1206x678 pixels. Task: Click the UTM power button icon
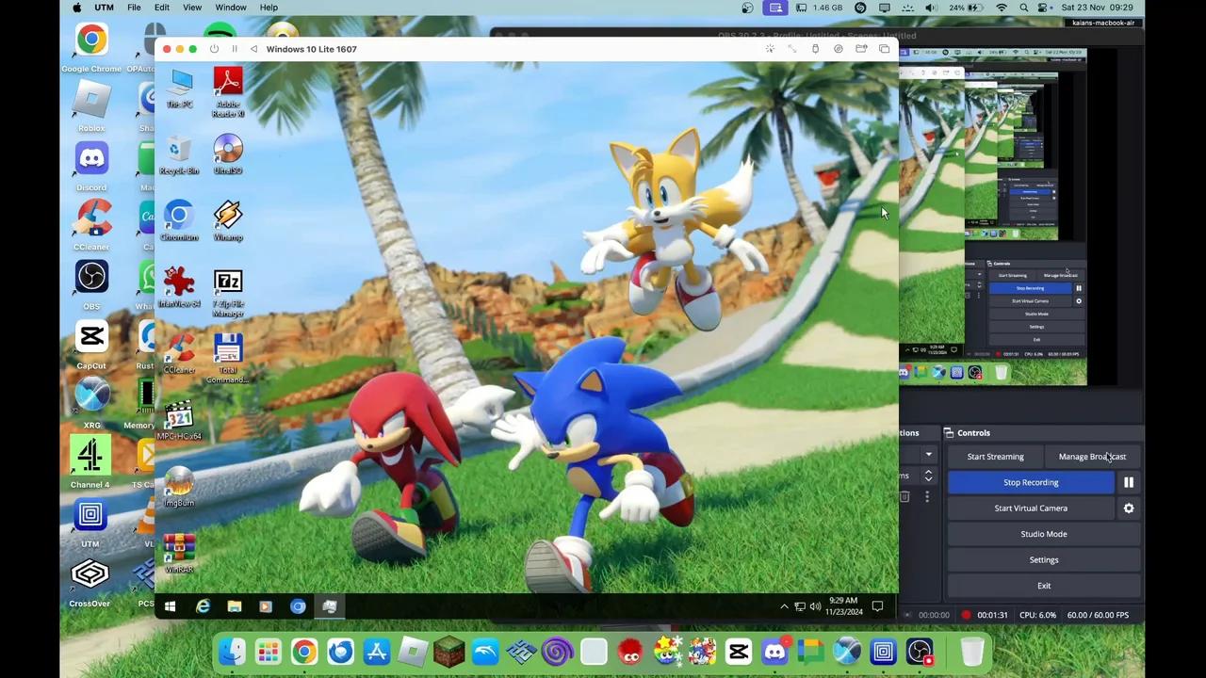click(214, 49)
